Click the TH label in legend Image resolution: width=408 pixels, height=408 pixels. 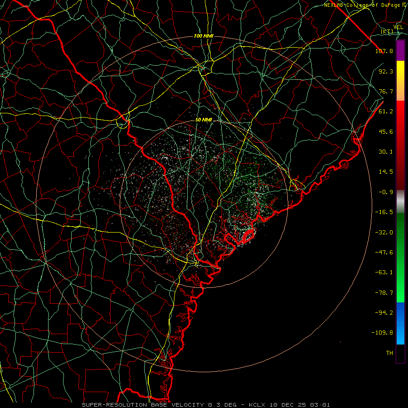(x=389, y=353)
